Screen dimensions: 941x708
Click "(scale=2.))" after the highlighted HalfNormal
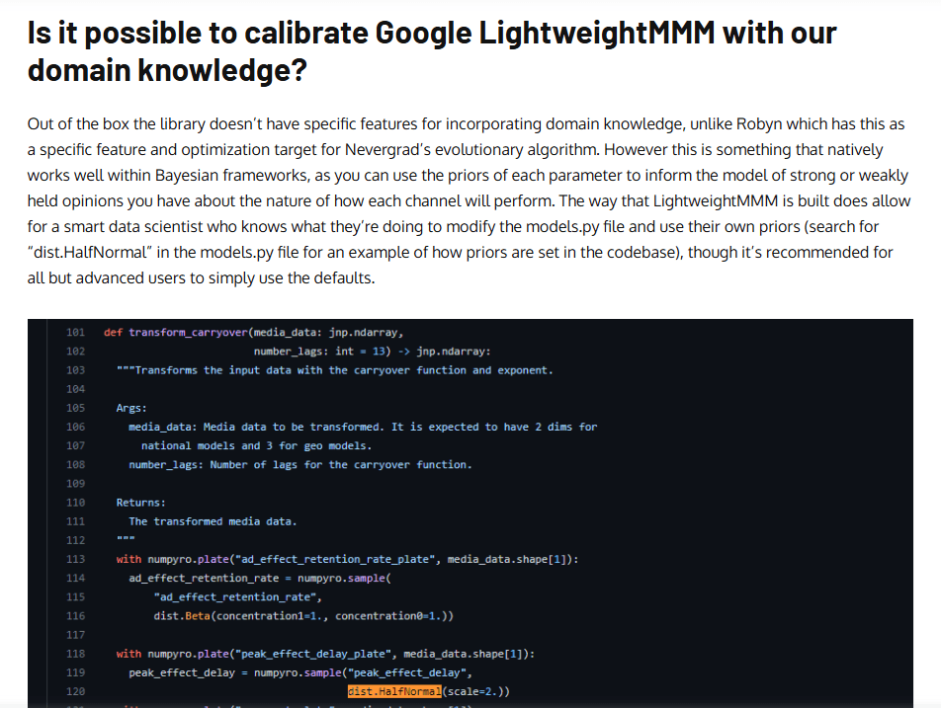[475, 691]
